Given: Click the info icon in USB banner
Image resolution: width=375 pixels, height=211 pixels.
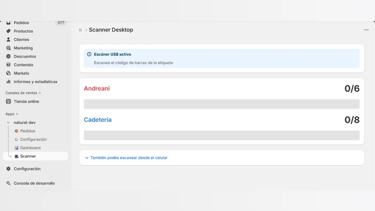Looking at the screenshot, I should [89, 54].
